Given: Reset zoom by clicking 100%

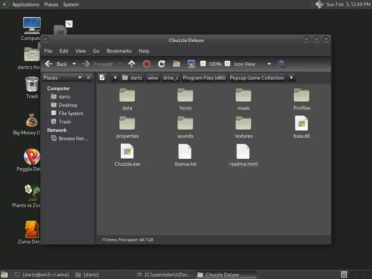Looking at the screenshot, I should pos(215,64).
